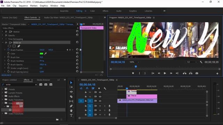Open playback resolution 1/2 dropdown

coord(192,62)
